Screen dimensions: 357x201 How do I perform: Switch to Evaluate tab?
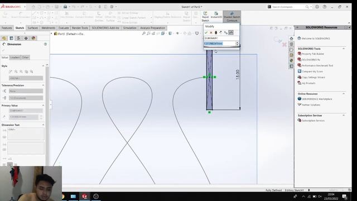click(x=64, y=28)
